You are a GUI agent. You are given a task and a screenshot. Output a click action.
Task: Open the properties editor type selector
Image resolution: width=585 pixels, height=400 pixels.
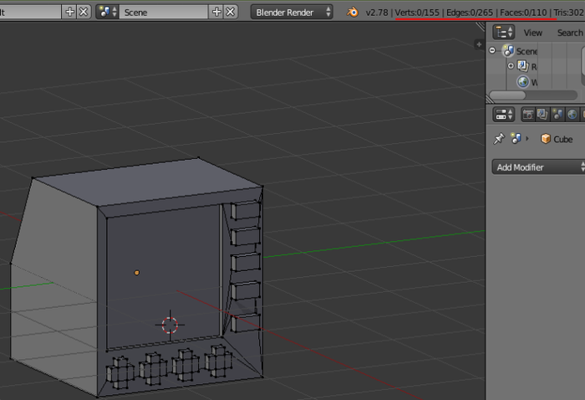coord(504,115)
